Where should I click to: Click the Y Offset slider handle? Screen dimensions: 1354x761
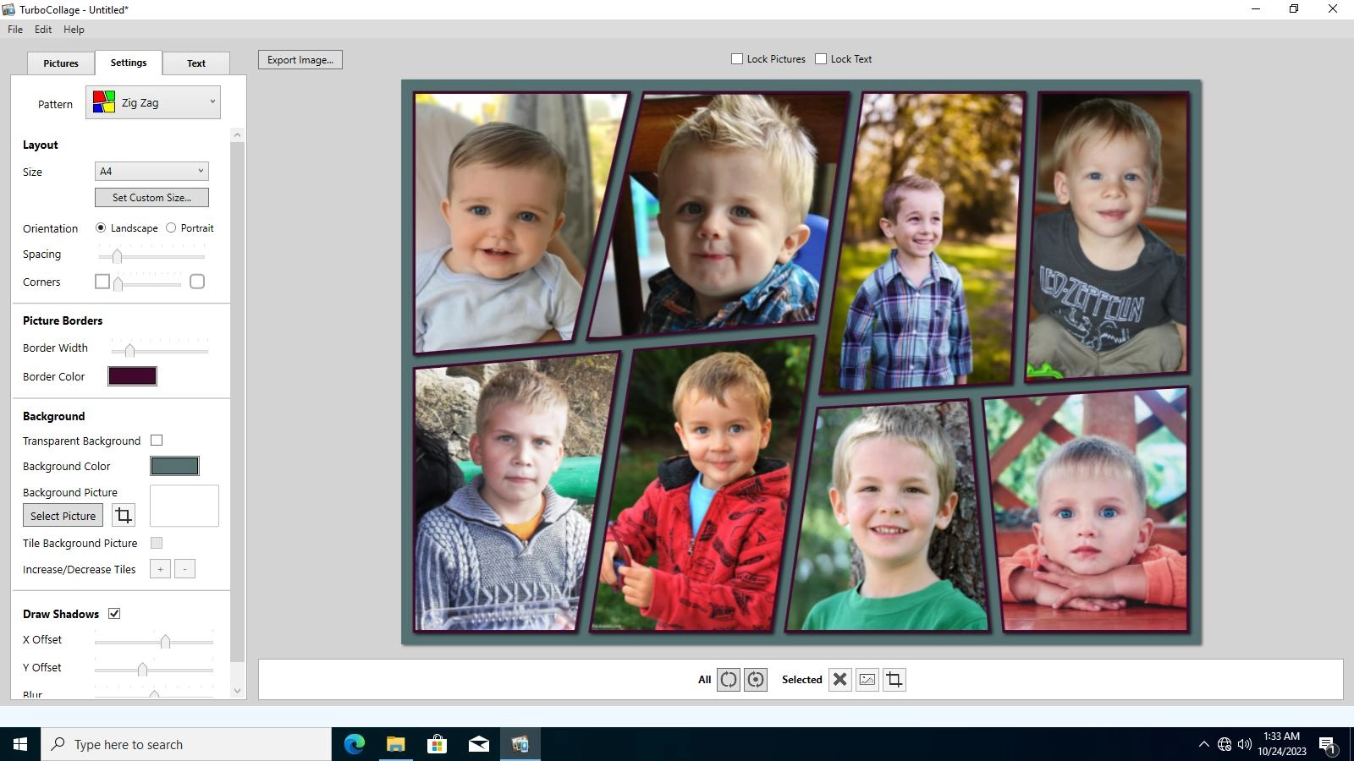pyautogui.click(x=142, y=670)
